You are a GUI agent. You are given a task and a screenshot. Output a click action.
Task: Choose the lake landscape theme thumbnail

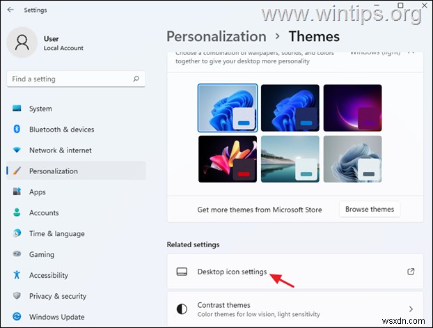pyautogui.click(x=290, y=159)
